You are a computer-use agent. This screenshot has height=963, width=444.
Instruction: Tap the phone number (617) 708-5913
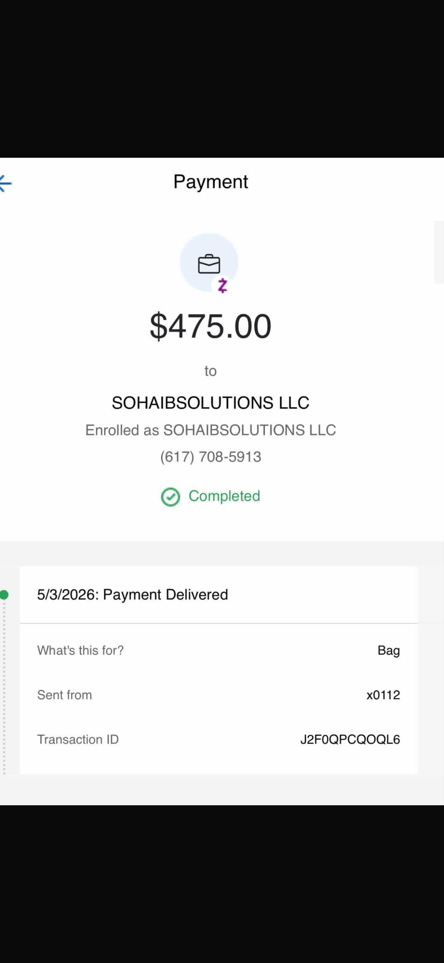click(x=210, y=457)
